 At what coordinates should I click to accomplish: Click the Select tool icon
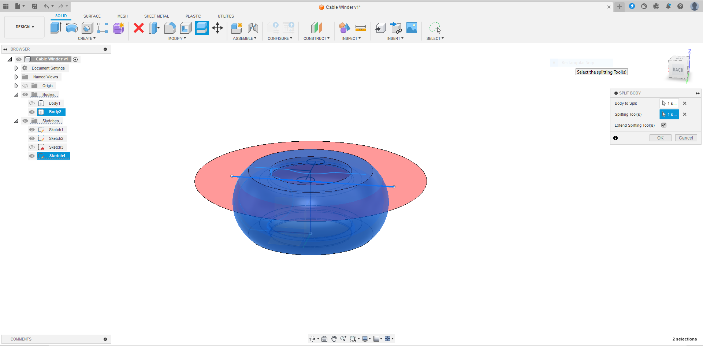435,28
